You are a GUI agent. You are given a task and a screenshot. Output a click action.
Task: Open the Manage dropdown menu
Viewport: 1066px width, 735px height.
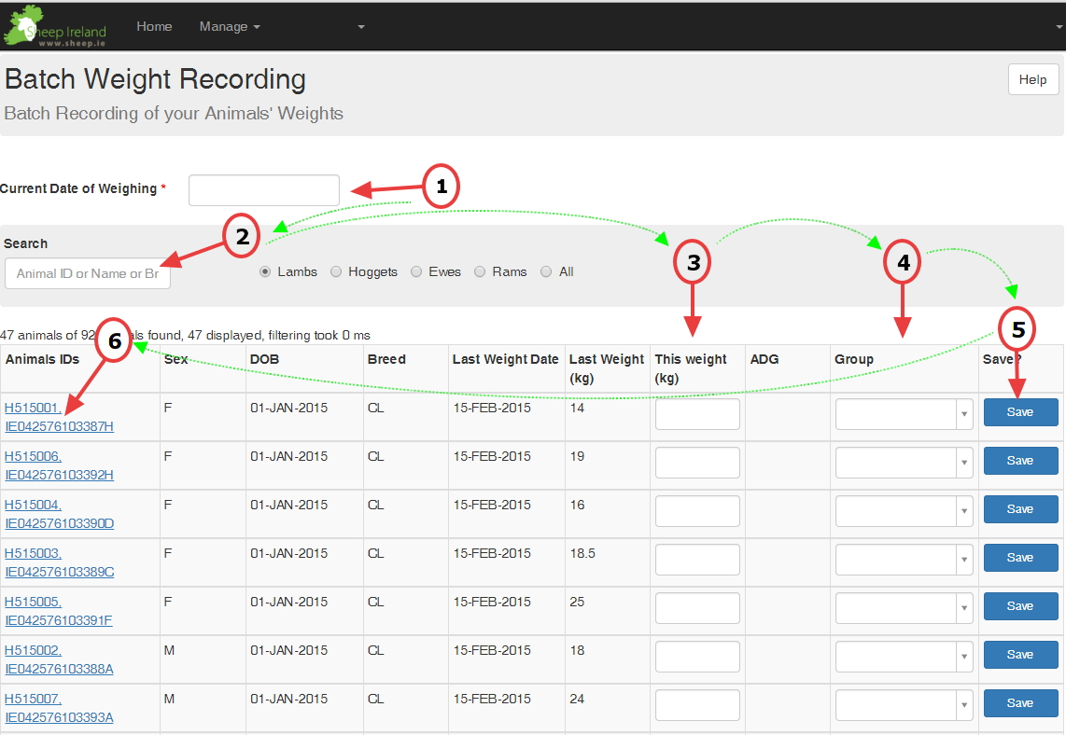point(229,26)
